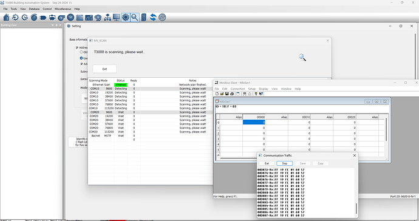
Task: Click the 00020 column header in Mbslav1
Action: tap(345, 117)
